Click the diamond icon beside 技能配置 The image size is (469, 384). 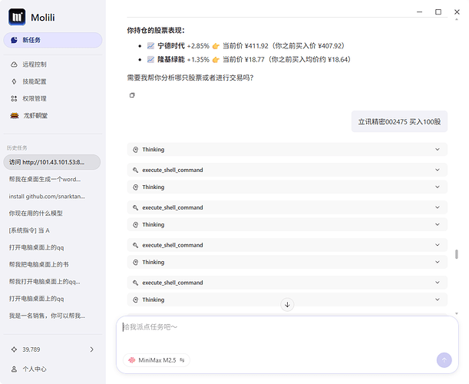coord(14,81)
